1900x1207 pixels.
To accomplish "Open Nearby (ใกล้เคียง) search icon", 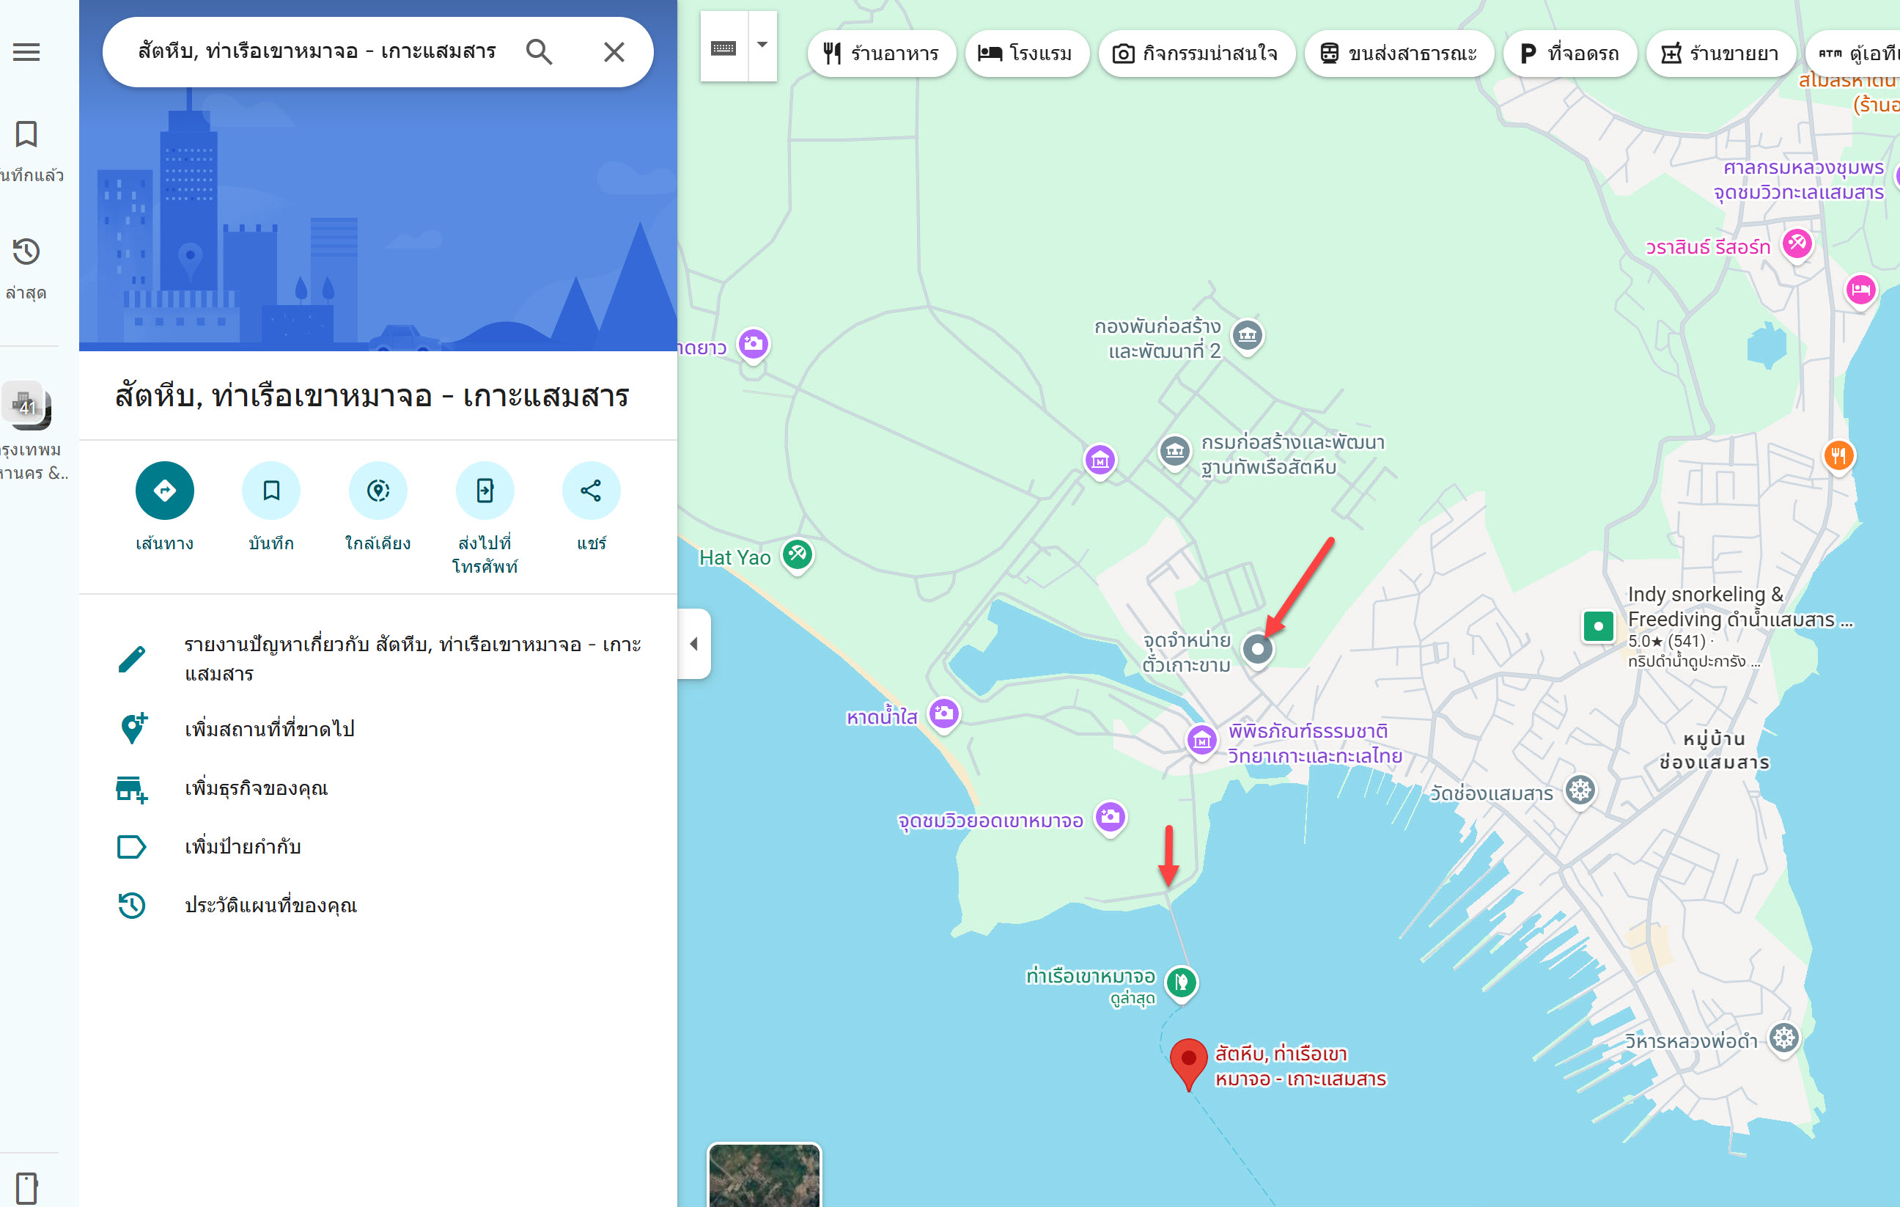I will (x=378, y=491).
